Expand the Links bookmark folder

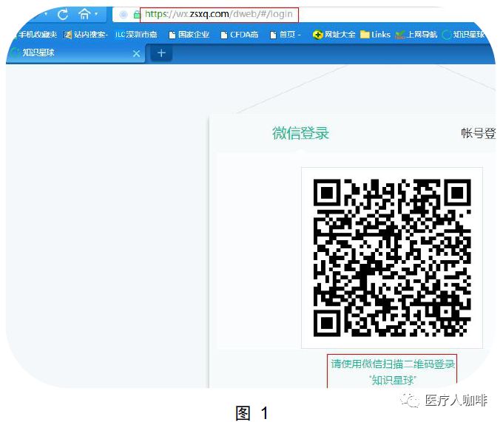[376, 35]
